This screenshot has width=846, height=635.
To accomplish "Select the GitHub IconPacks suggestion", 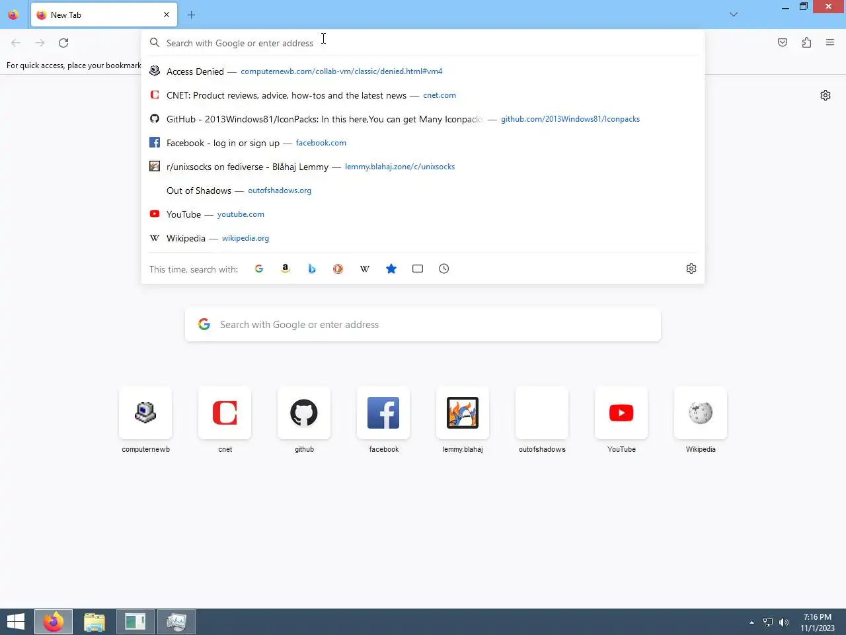I will 423,119.
